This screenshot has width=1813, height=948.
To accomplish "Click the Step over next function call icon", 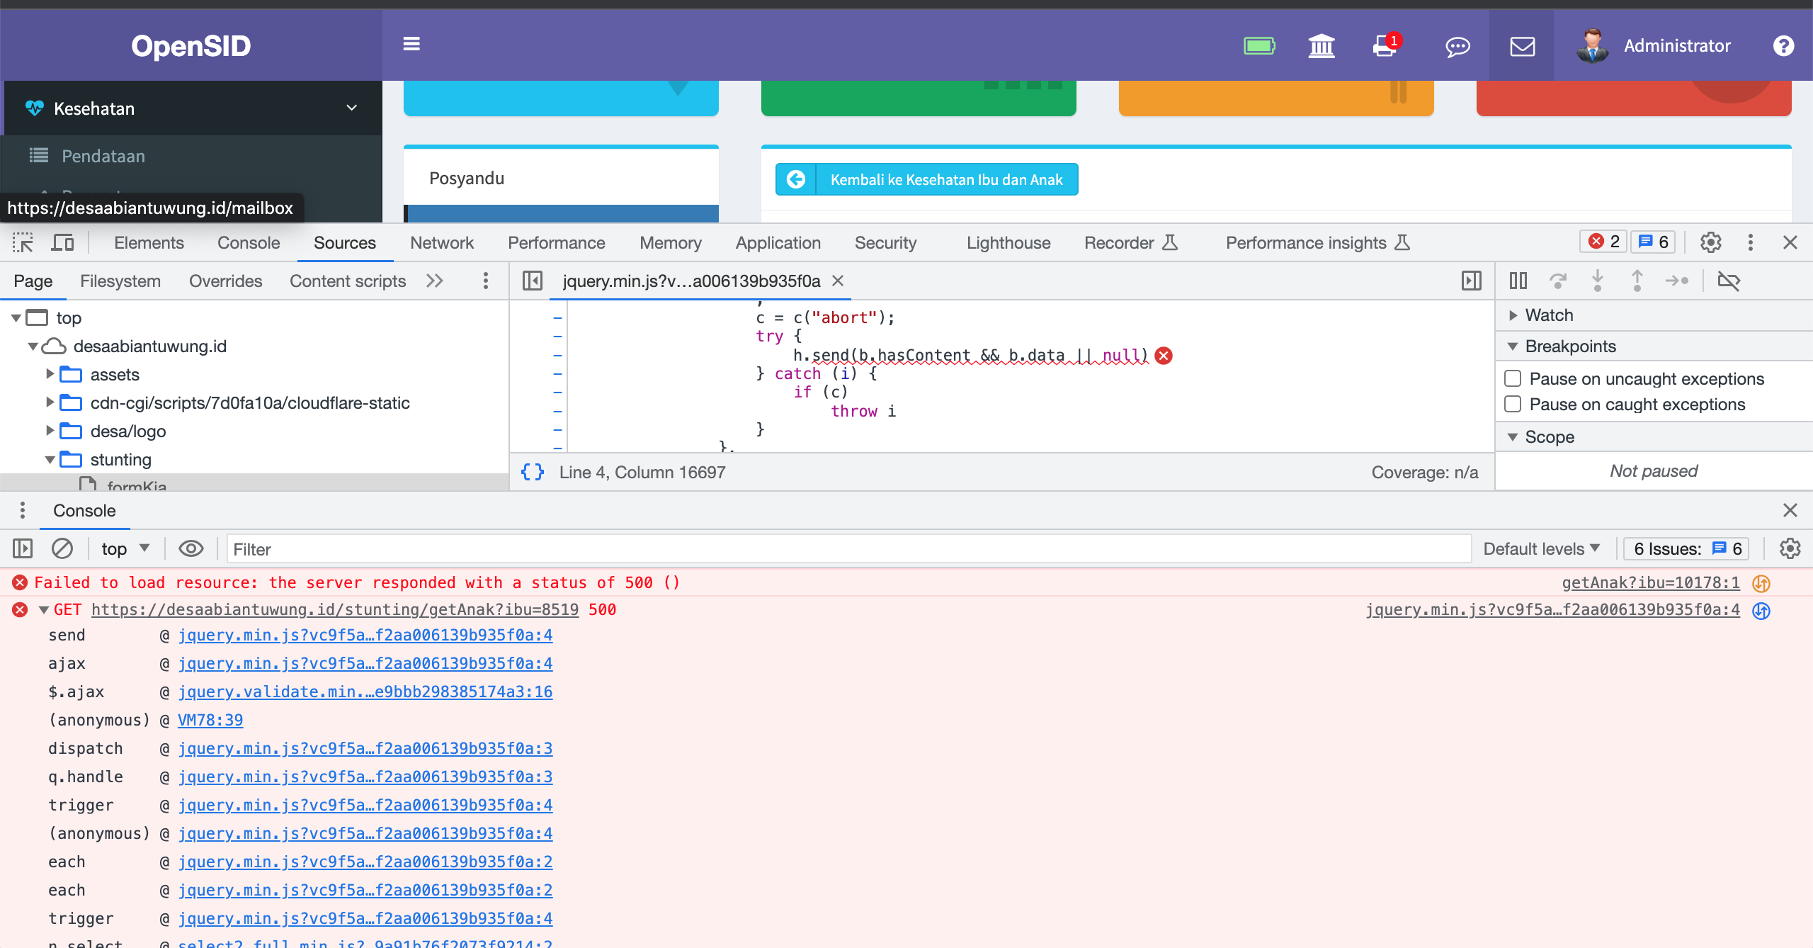I will [1559, 281].
